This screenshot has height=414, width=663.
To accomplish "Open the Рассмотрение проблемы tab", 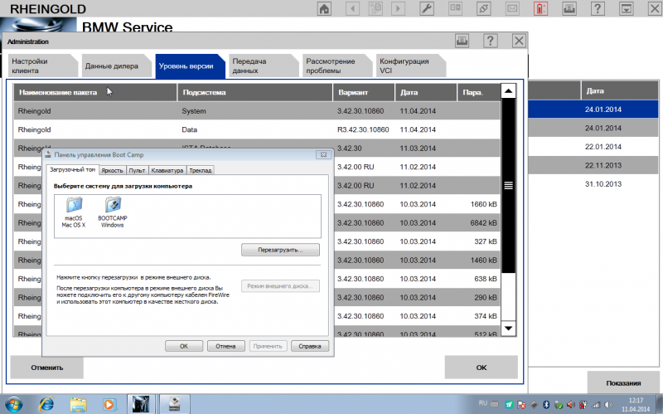I will tap(336, 66).
